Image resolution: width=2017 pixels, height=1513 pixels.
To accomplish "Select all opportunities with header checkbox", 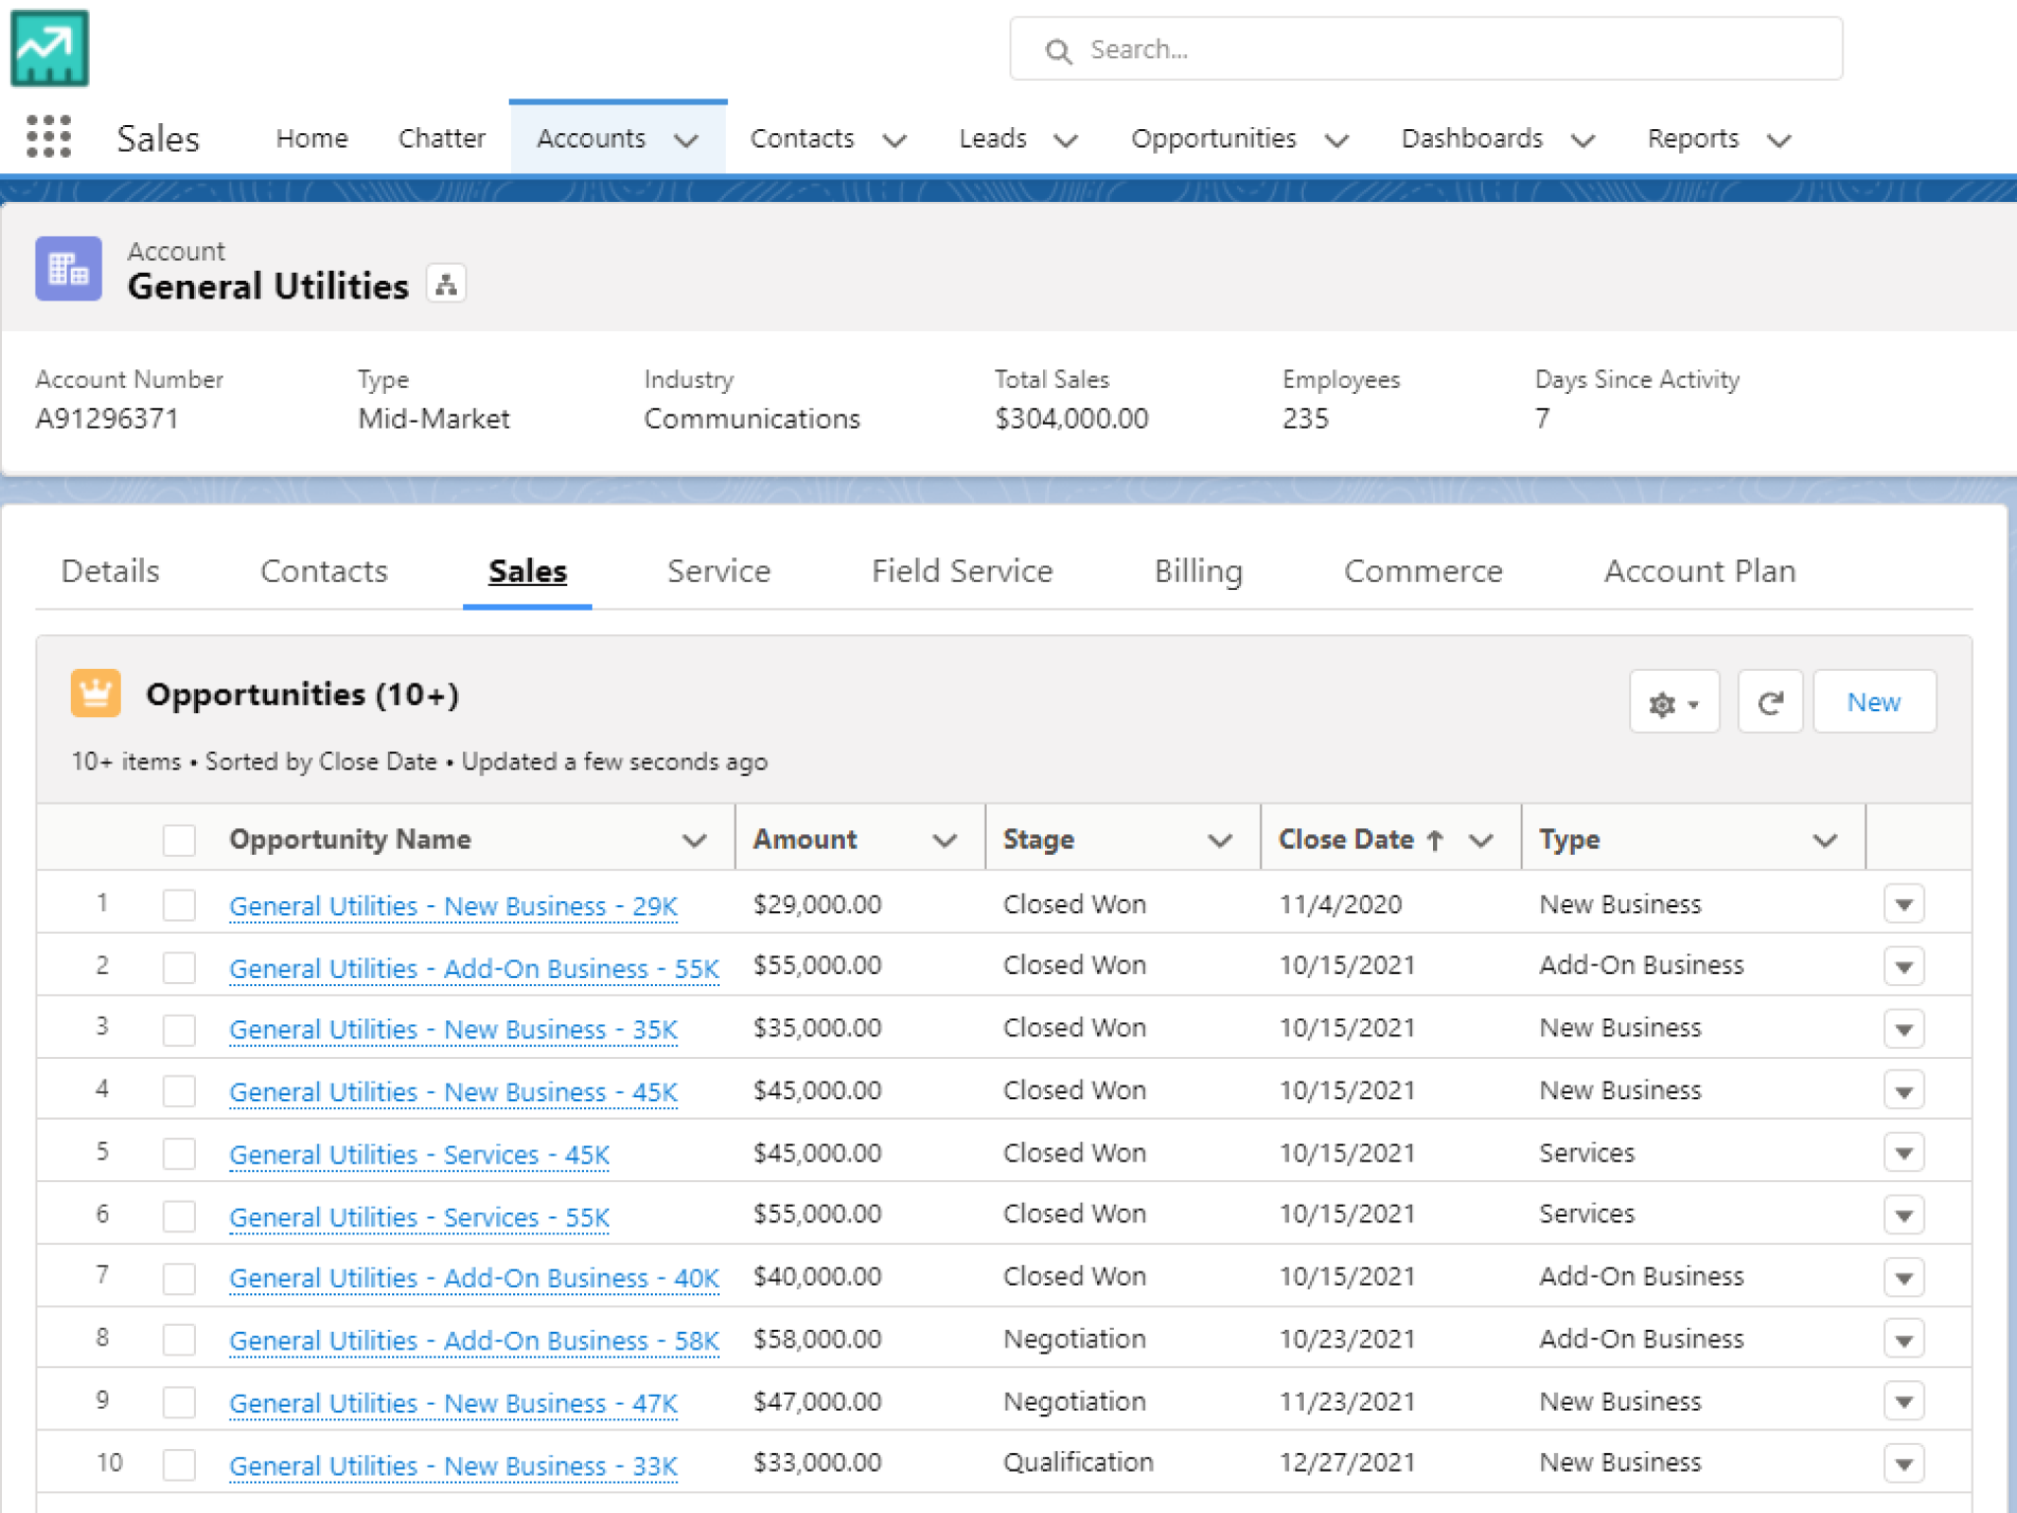I will tap(179, 840).
